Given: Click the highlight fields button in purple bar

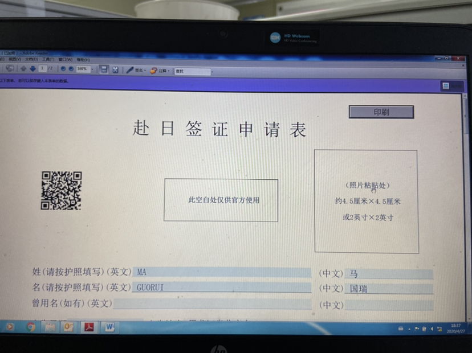Looking at the screenshot, I should [x=445, y=86].
